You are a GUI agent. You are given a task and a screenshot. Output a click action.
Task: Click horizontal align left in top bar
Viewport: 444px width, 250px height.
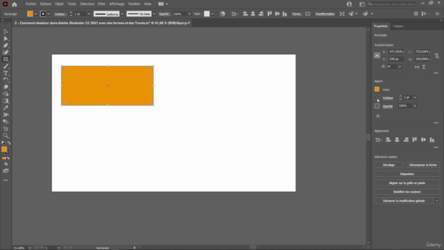(x=245, y=14)
